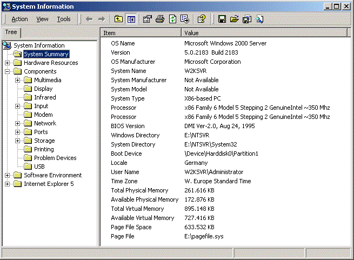Click the BIOS Version item
Viewport: 354px width, 260px height.
coord(128,126)
